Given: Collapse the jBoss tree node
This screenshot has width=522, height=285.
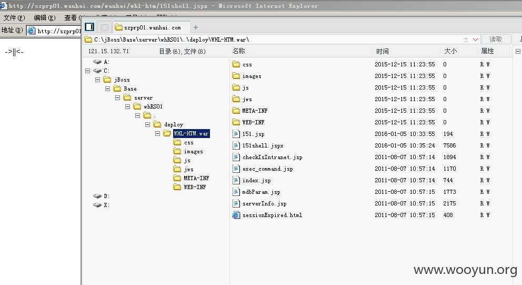Looking at the screenshot, I should click(x=97, y=80).
